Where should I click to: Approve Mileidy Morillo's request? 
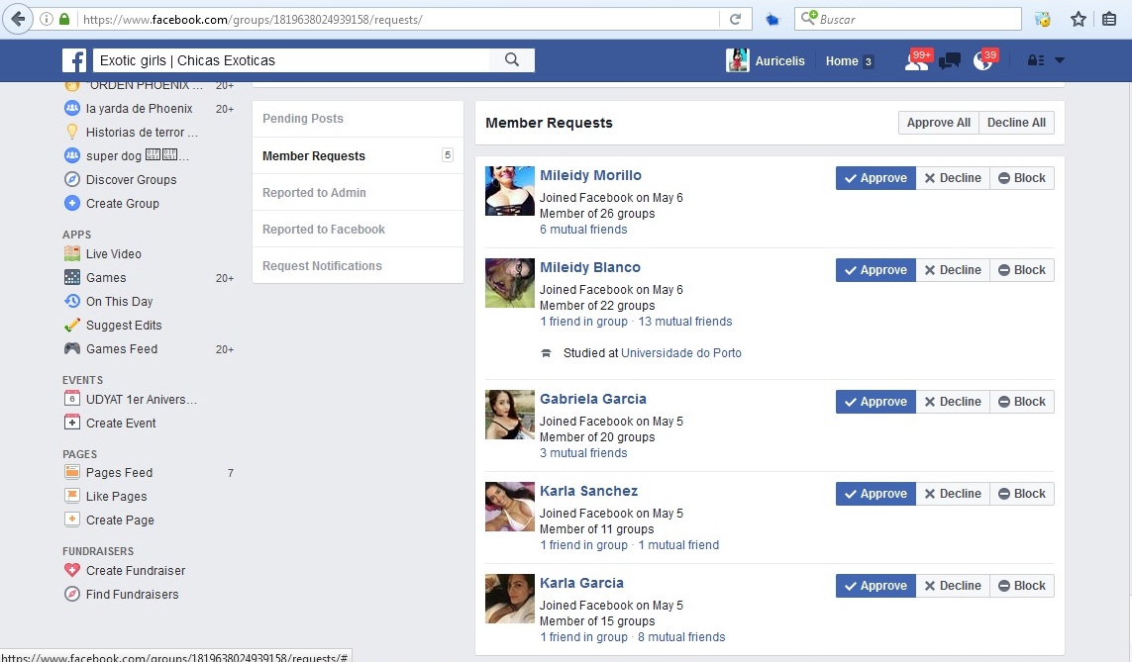click(875, 178)
